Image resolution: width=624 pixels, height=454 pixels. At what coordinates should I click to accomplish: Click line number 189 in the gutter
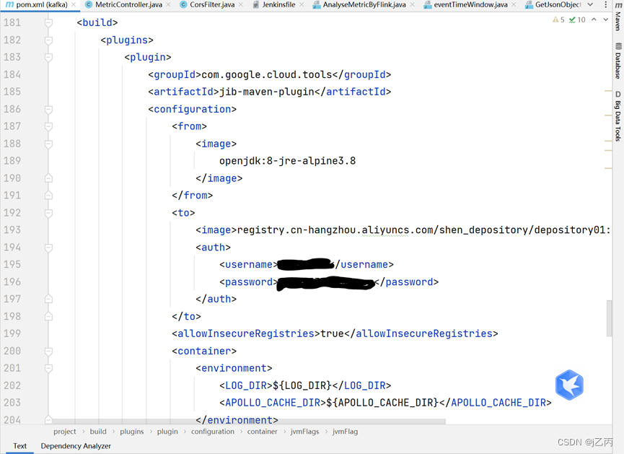point(12,161)
